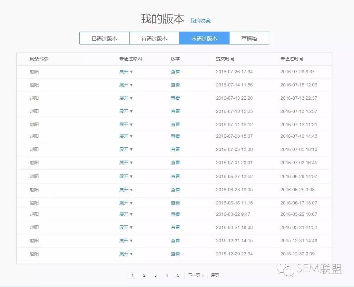
Task: Jump to 尾页 last page
Action: (215, 275)
